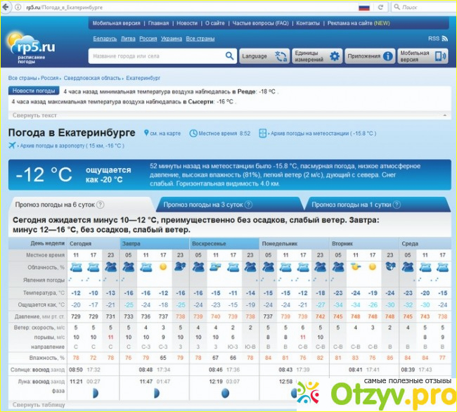Click the map pin icon near 'см. на карте'

pyautogui.click(x=146, y=133)
